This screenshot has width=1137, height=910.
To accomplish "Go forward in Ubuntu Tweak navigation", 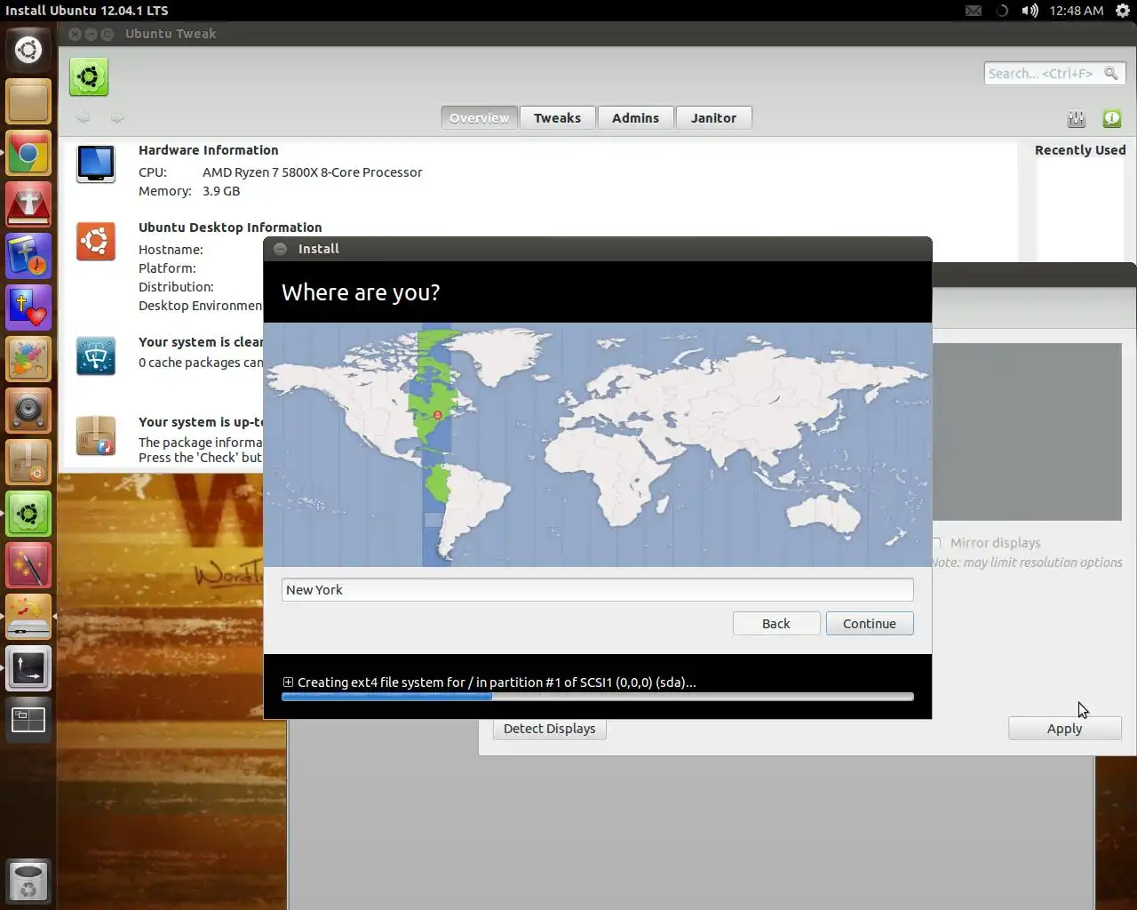I will pyautogui.click(x=117, y=117).
